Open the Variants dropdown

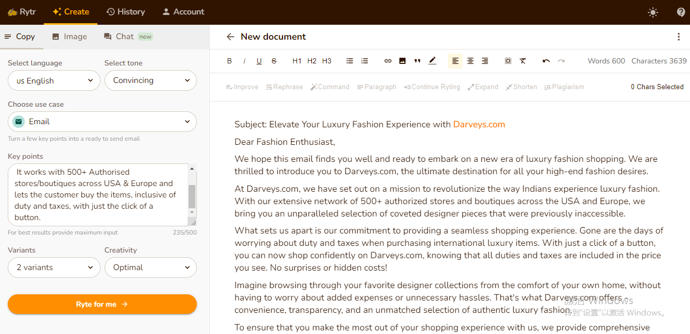[x=54, y=268]
